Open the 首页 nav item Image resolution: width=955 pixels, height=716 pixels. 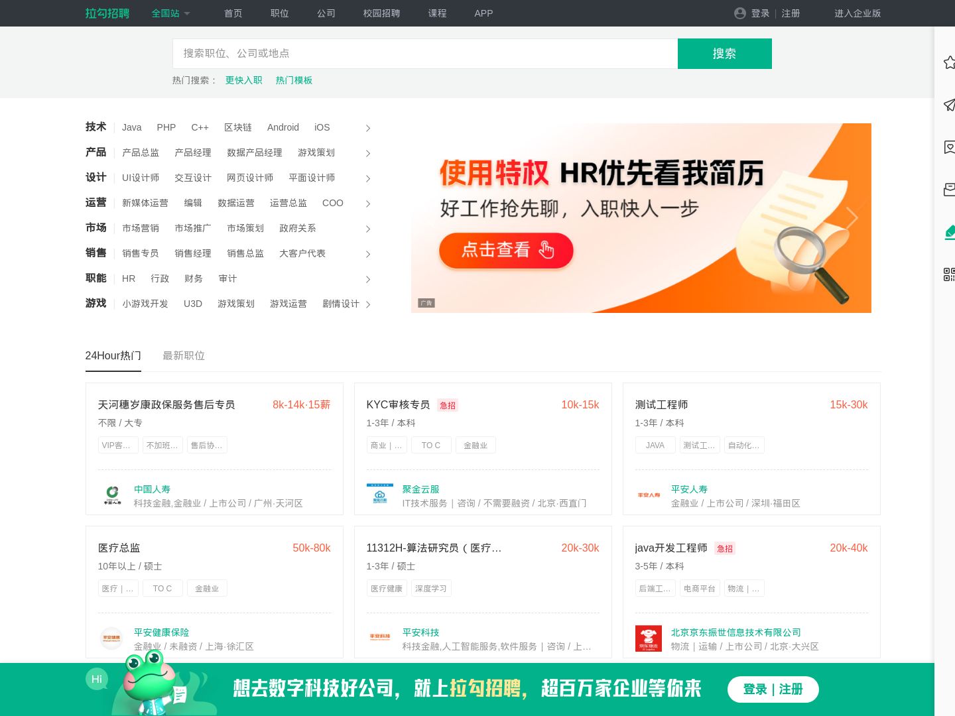(x=233, y=13)
